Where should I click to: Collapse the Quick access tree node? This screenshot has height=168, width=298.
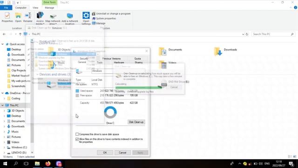pos(2,44)
